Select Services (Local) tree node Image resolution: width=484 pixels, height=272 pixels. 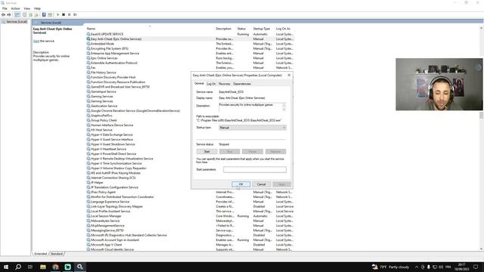coord(17,22)
